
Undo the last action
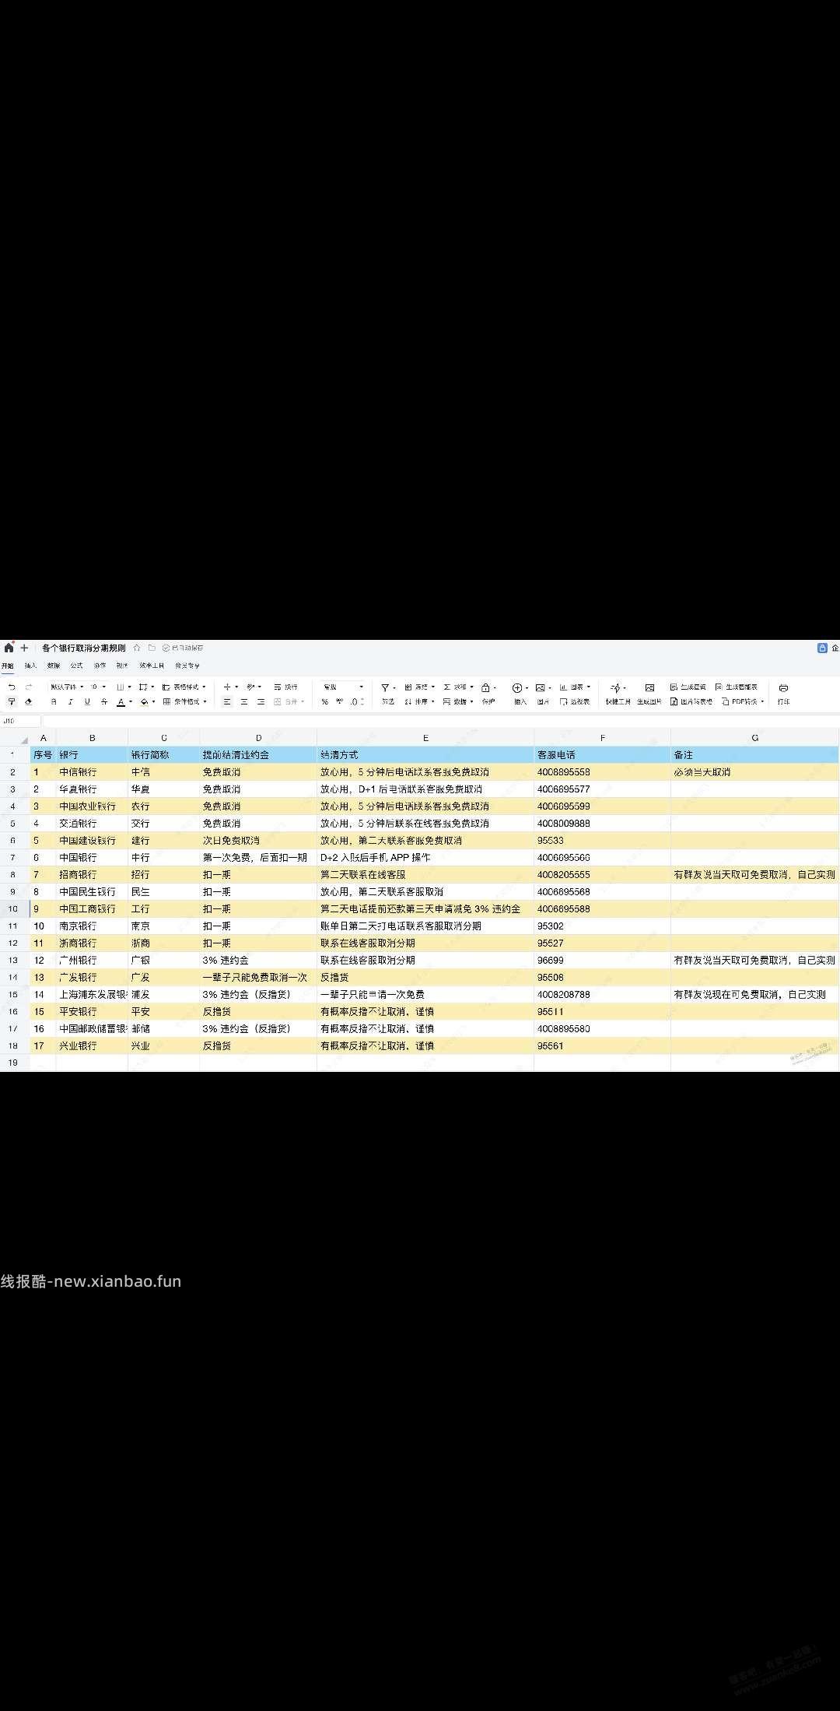(x=12, y=687)
